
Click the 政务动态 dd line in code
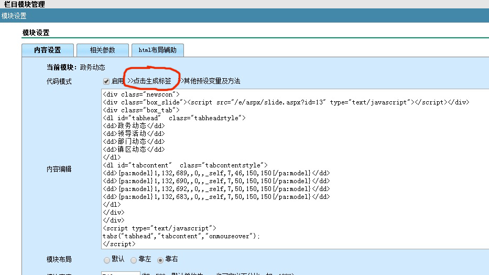(134, 126)
